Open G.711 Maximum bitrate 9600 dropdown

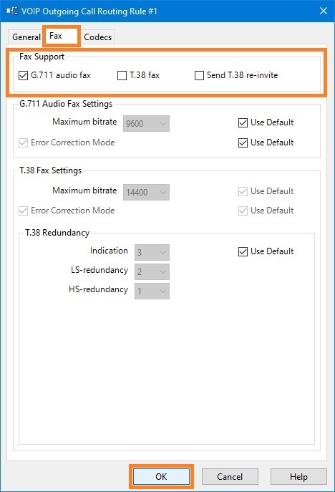(146, 123)
